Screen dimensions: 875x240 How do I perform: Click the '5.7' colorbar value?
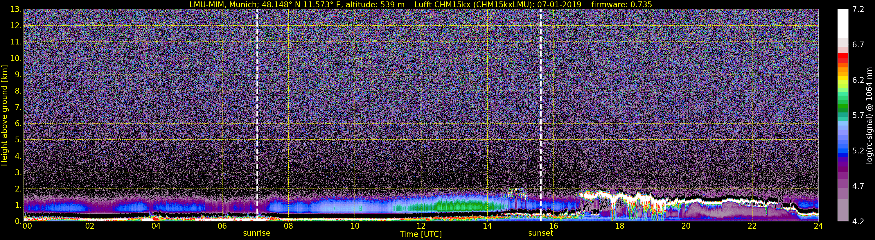[858, 116]
